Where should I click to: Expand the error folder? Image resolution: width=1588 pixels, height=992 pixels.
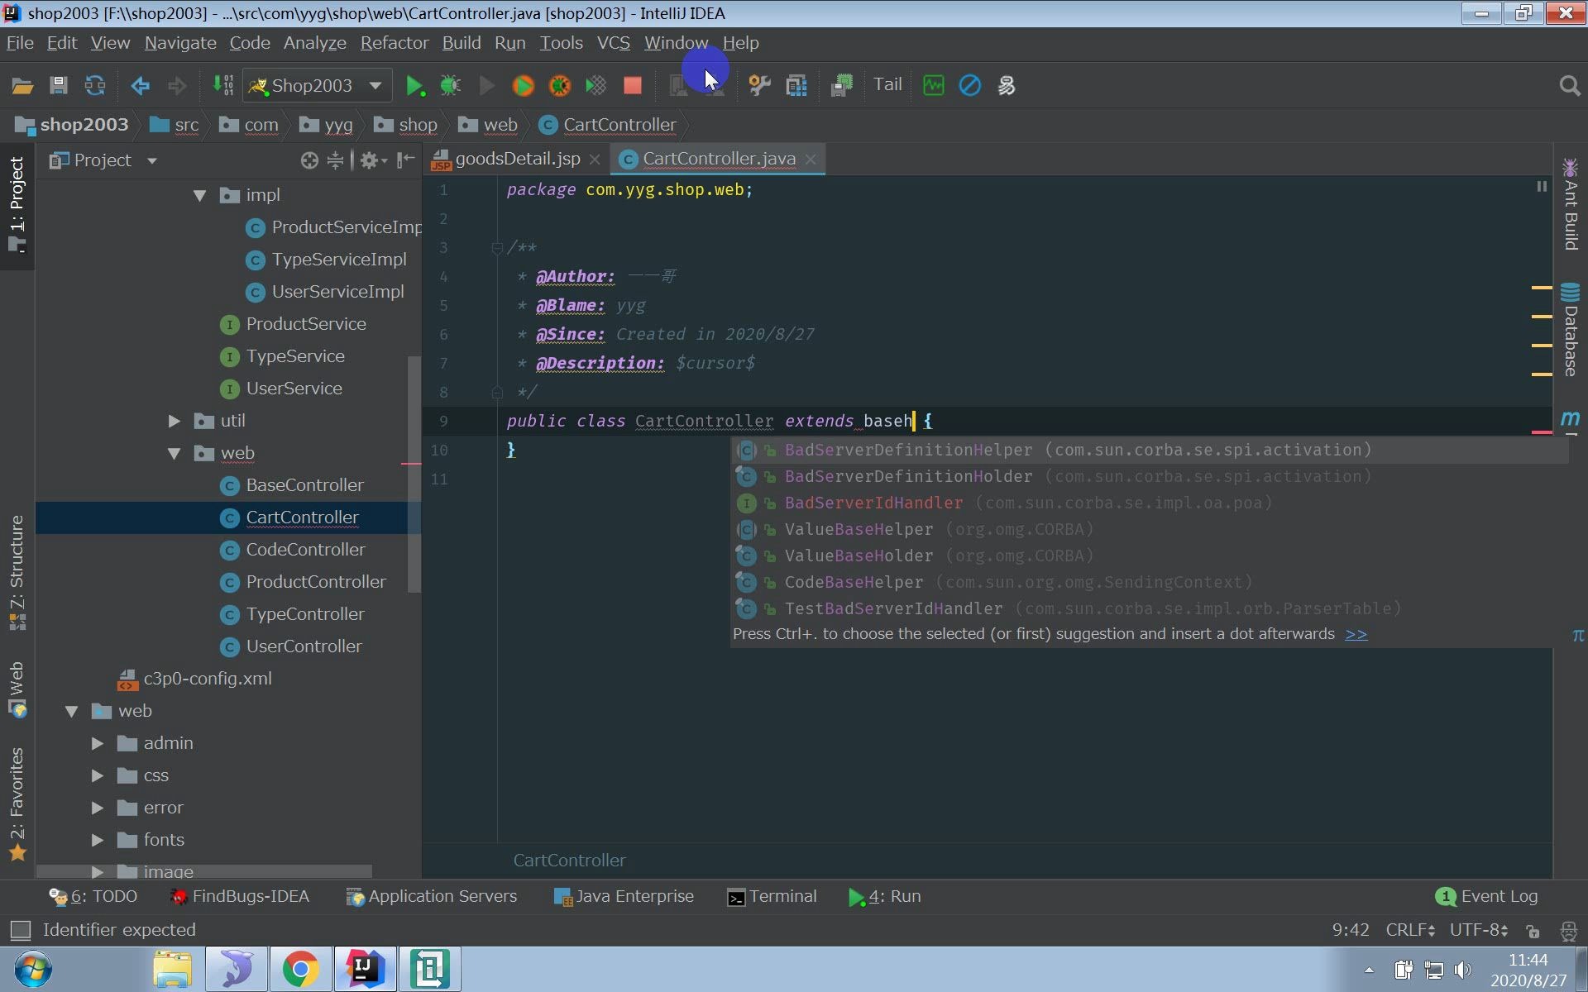(97, 808)
